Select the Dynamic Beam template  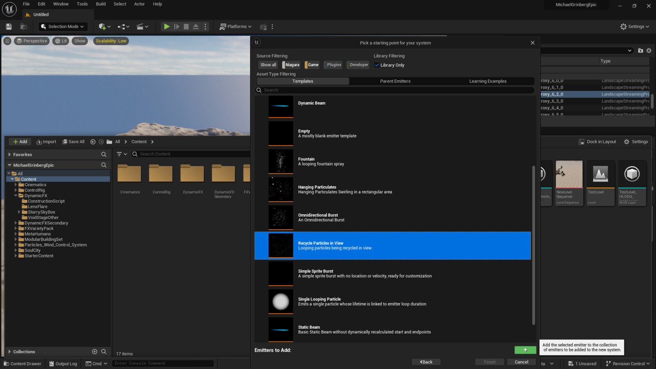[x=393, y=106]
